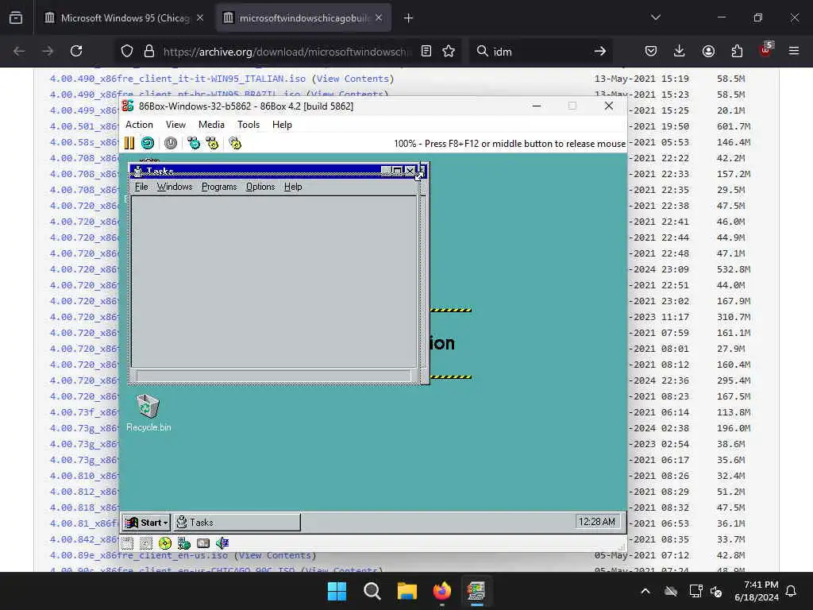Send Ctrl+Alt+Esc to the guest
The image size is (813, 610).
(212, 143)
